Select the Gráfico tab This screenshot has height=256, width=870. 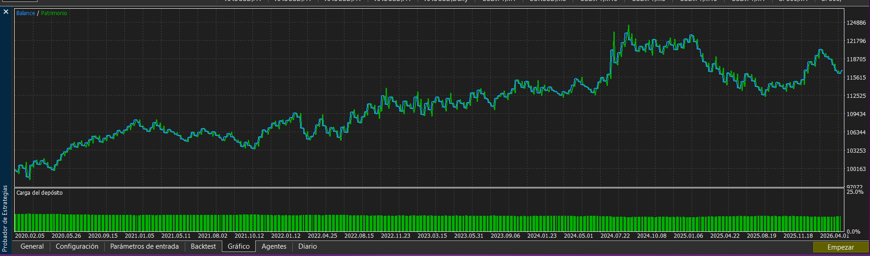(x=239, y=246)
